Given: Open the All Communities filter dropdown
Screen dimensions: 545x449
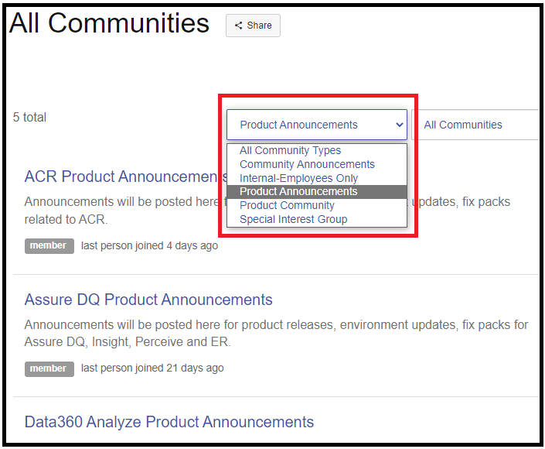Looking at the screenshot, I should pos(475,125).
